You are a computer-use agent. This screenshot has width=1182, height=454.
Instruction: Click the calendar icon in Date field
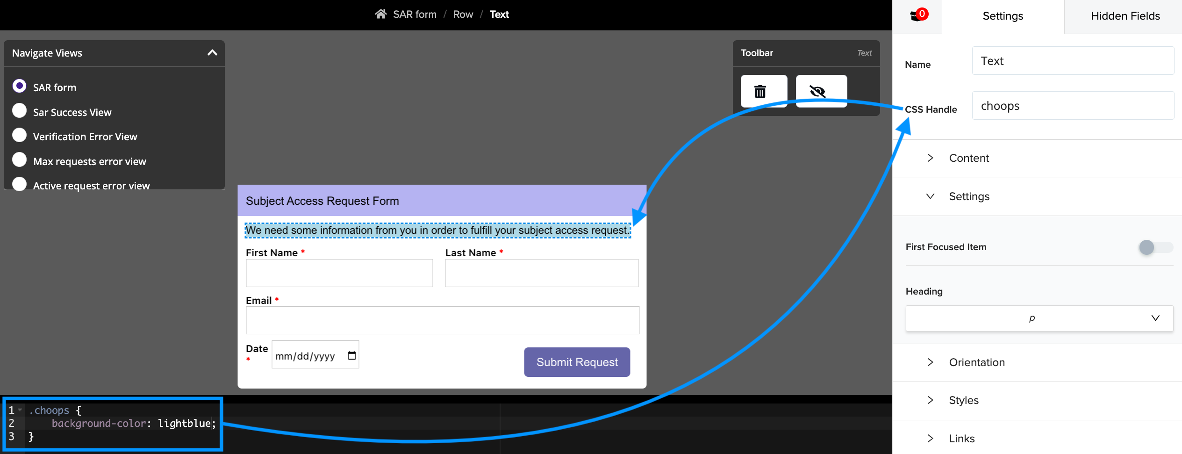(351, 356)
